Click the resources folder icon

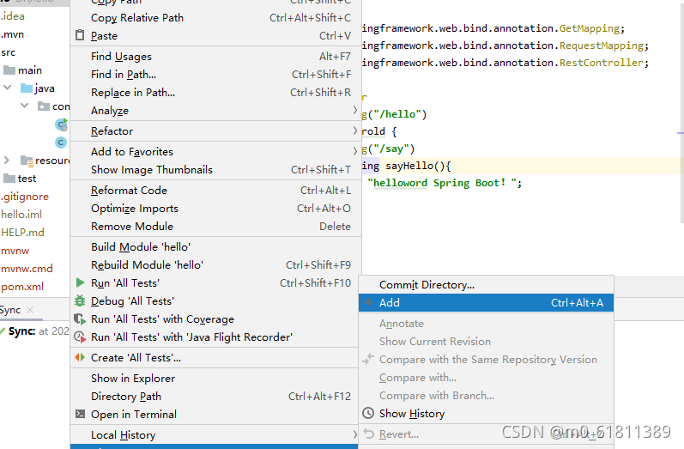[27, 161]
